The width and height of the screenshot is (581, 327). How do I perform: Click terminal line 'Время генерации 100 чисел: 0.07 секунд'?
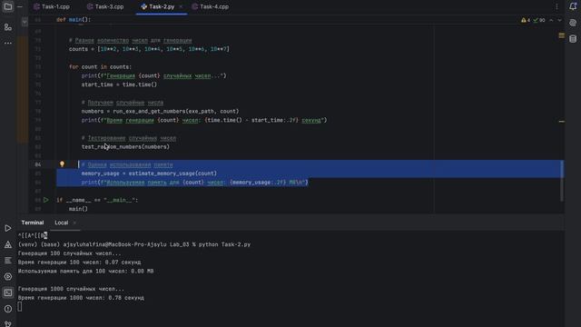(79, 263)
